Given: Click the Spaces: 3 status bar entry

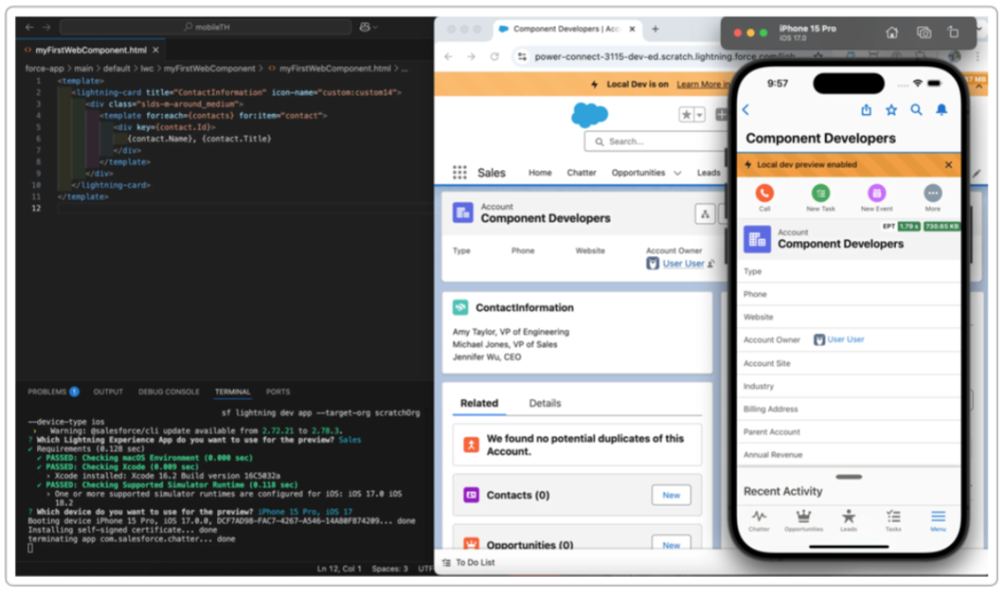Looking at the screenshot, I should [x=390, y=569].
